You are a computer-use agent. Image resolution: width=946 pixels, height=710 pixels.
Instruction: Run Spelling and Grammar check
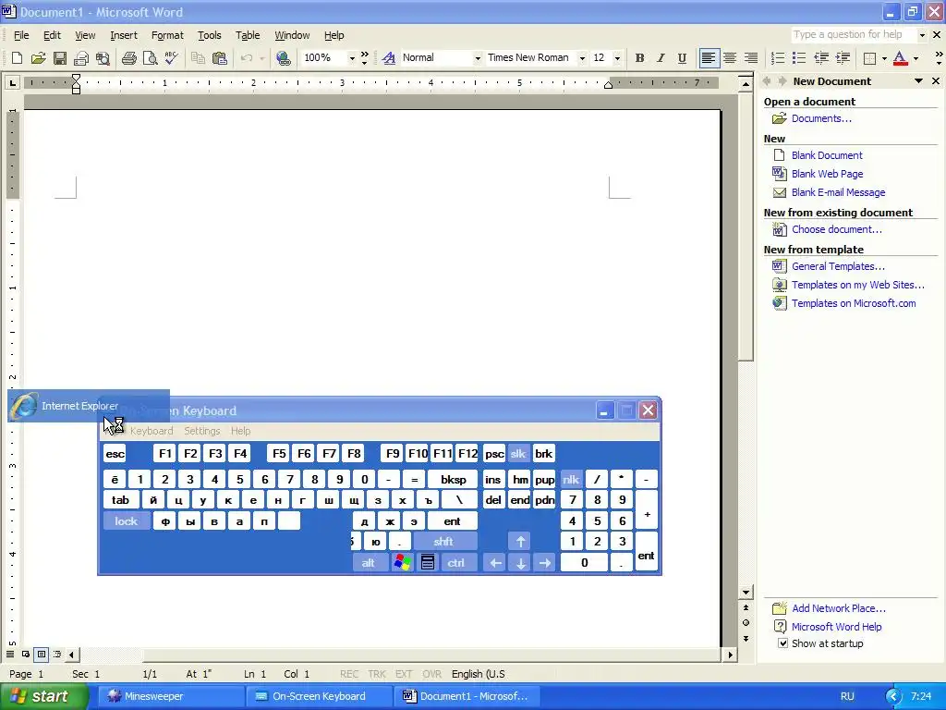[x=171, y=58]
